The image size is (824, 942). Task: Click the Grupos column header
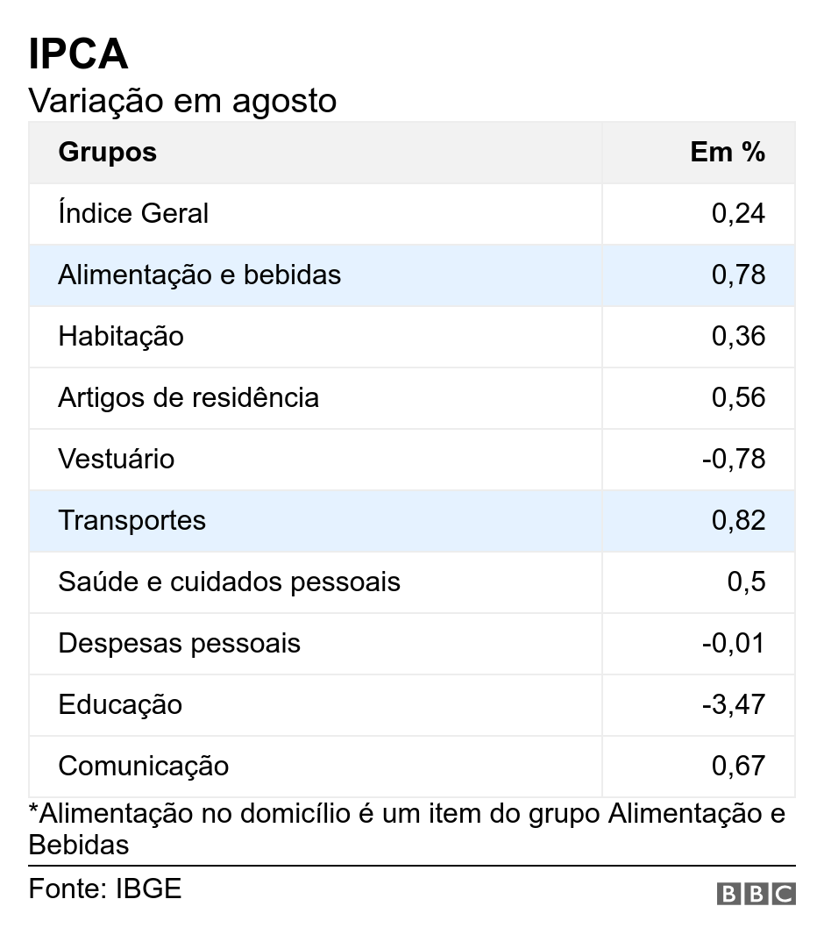[x=108, y=152]
